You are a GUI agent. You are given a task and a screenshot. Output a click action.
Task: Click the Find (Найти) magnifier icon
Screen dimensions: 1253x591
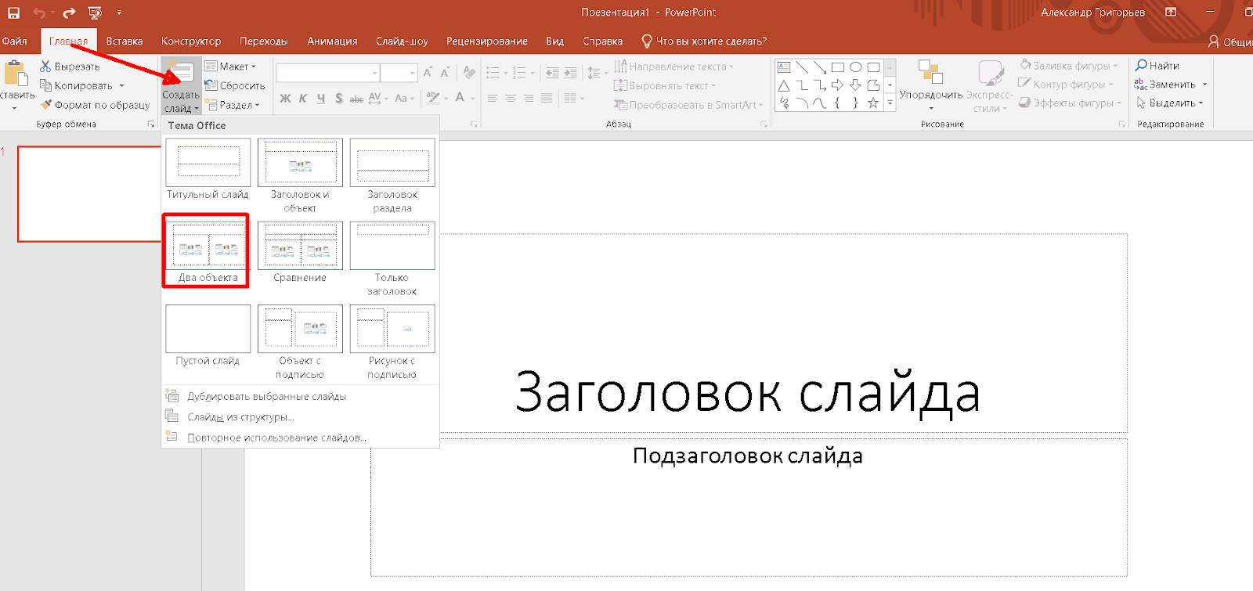tap(1141, 66)
